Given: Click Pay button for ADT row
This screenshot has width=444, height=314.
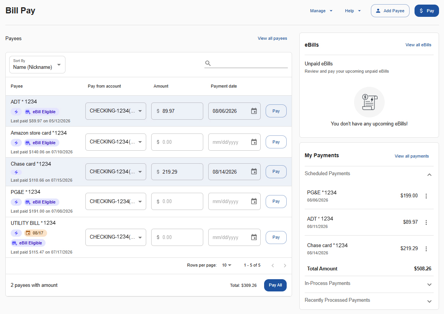Looking at the screenshot, I should (276, 111).
